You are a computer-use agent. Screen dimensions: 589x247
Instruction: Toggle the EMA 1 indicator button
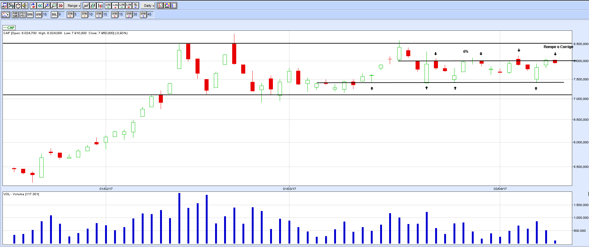click(70, 14)
